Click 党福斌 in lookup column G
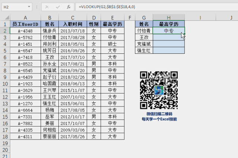This screenshot has height=158, width=238. pos(144,44)
